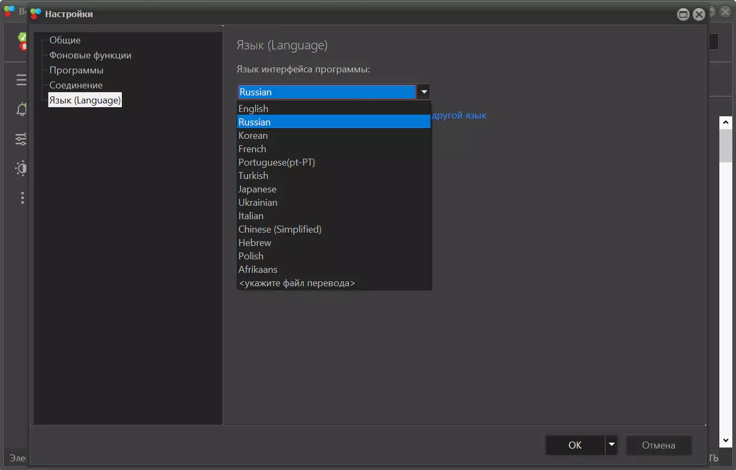Choose English from the language list
Image resolution: width=736 pixels, height=470 pixels.
tap(253, 109)
